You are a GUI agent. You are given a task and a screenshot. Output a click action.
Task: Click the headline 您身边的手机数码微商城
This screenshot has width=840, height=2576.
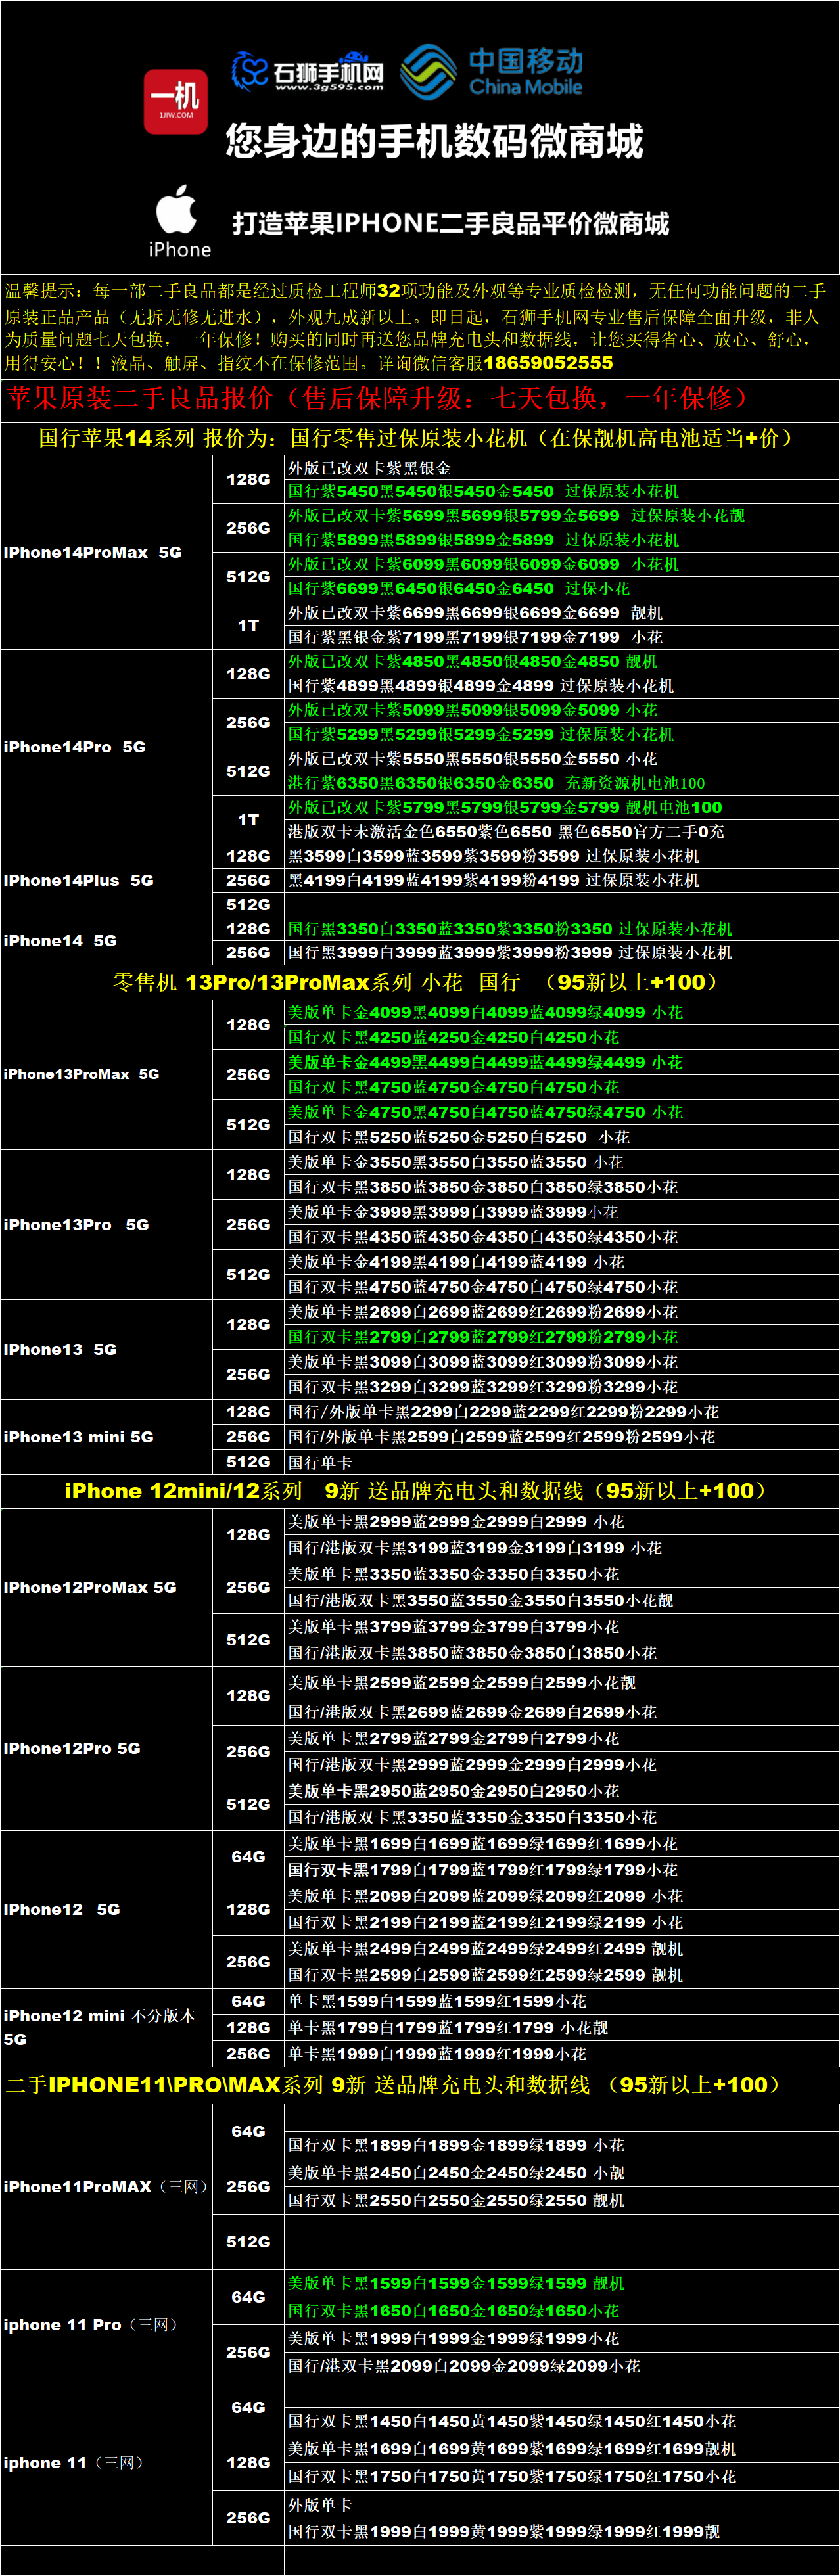point(434,142)
